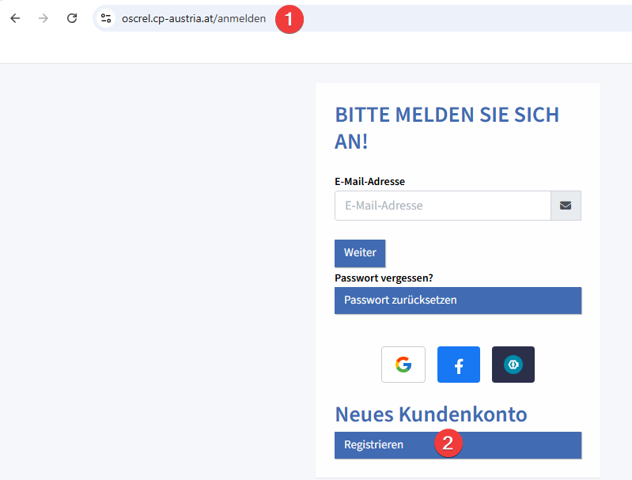Screen dimensions: 632x480
Task: Sign in with the dark teal-logo provider button
Action: pos(513,365)
